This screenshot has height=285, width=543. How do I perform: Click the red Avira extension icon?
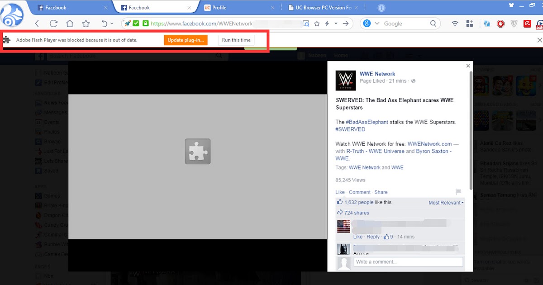pos(527,24)
